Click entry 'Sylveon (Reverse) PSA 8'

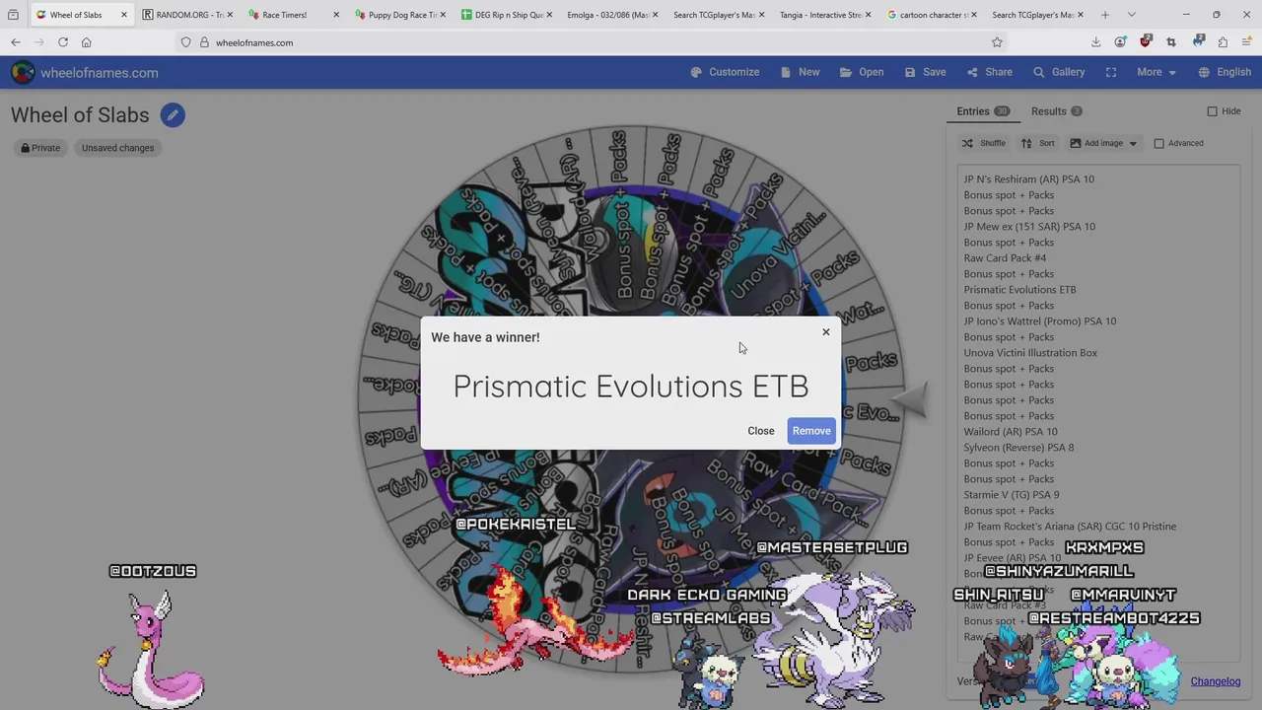pos(1018,448)
